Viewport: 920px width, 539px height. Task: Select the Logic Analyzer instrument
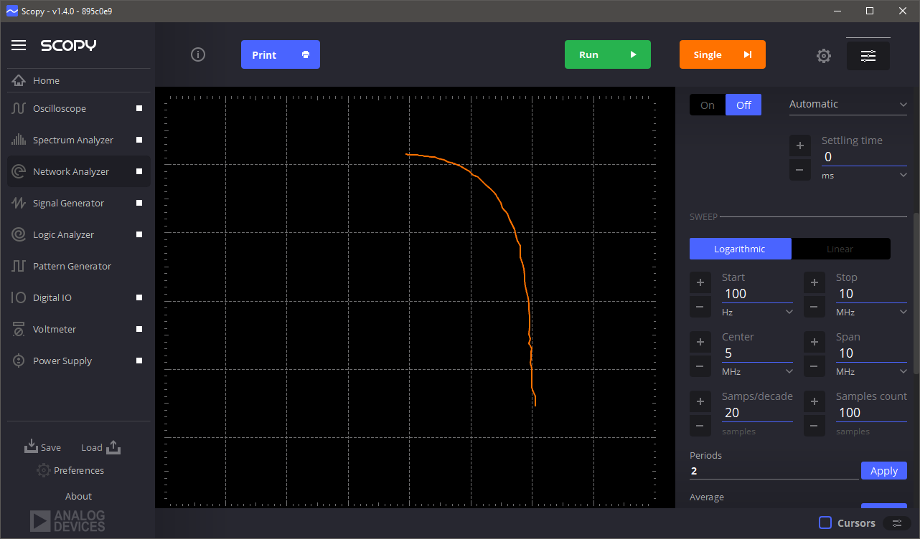click(x=64, y=234)
